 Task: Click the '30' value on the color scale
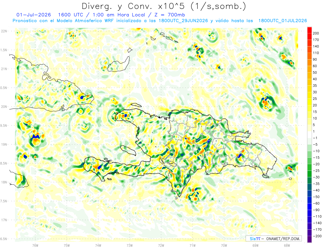pyautogui.click(x=315, y=92)
